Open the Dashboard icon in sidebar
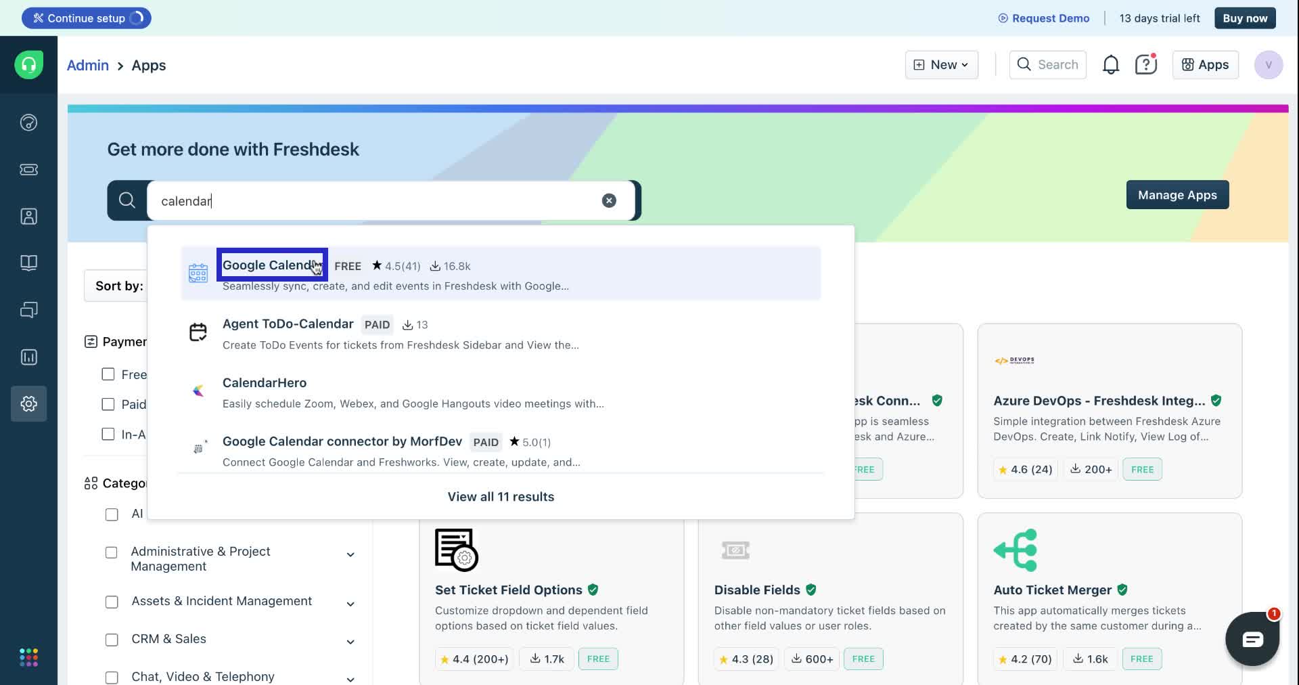Viewport: 1299px width, 685px height. (28, 123)
